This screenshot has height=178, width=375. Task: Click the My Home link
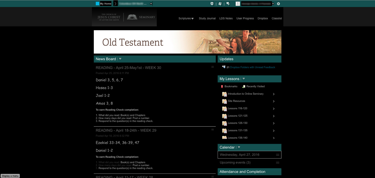click(x=105, y=4)
